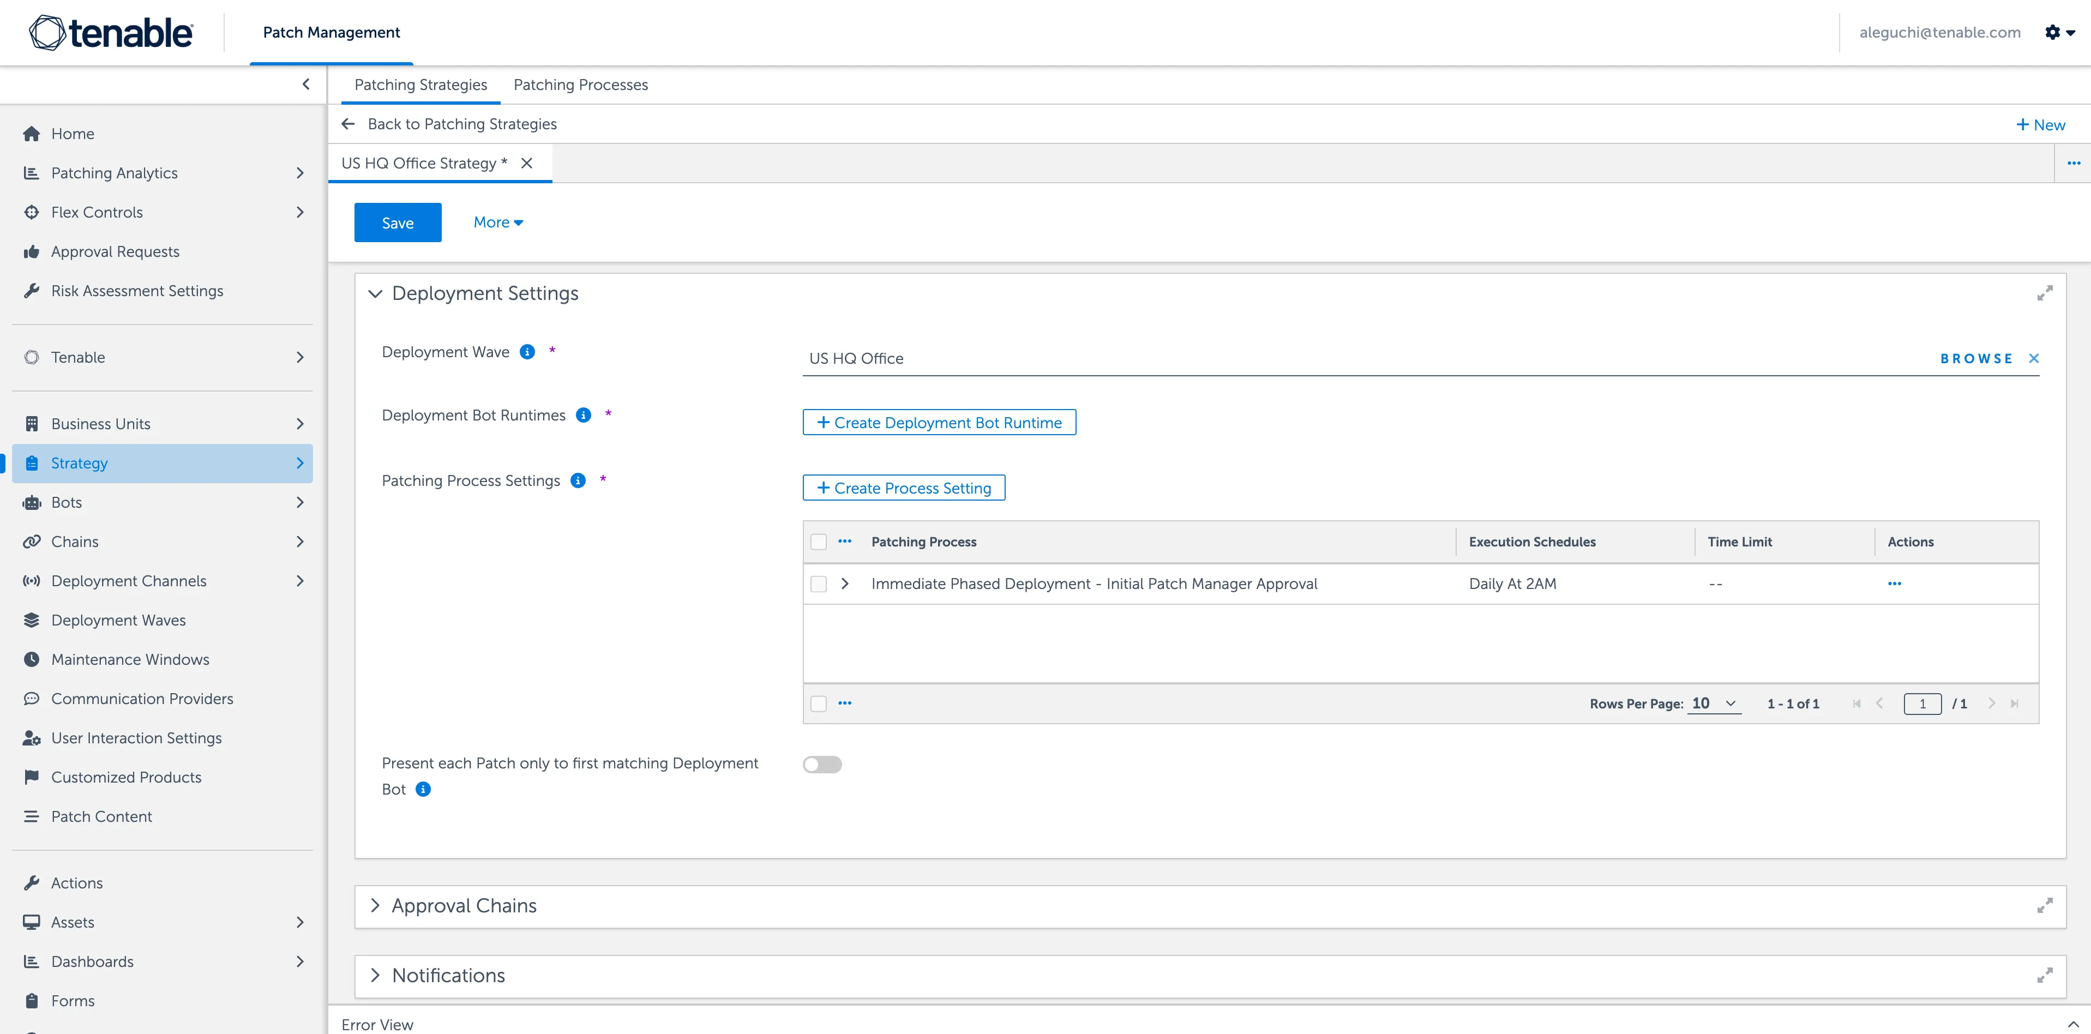Click the Deployment Waves layers icon
The image size is (2091, 1034).
(x=32, y=620)
